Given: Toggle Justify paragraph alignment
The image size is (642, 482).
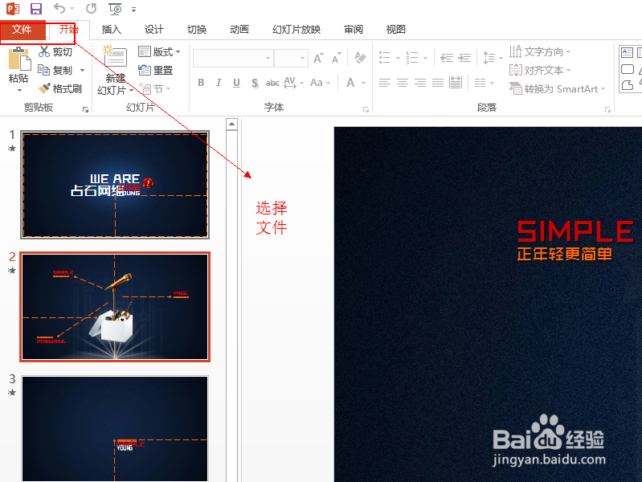Looking at the screenshot, I should tap(438, 83).
